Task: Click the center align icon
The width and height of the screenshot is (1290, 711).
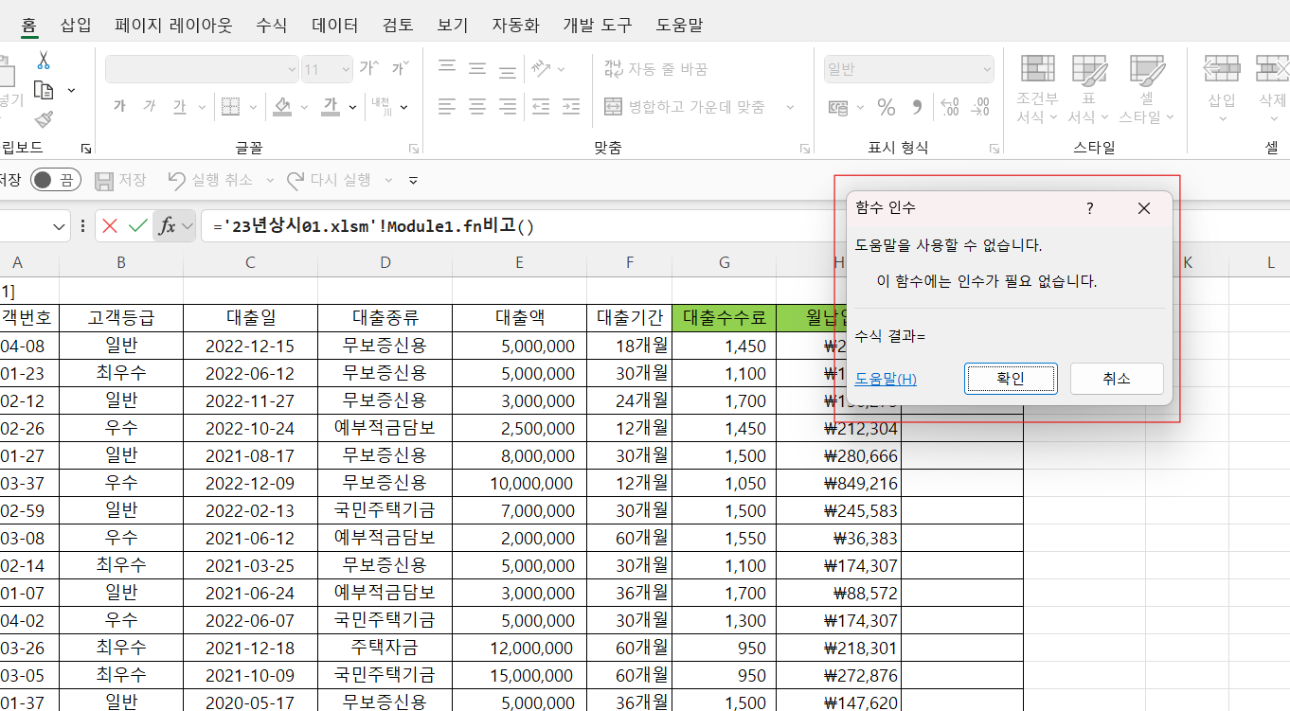Action: coord(477,107)
